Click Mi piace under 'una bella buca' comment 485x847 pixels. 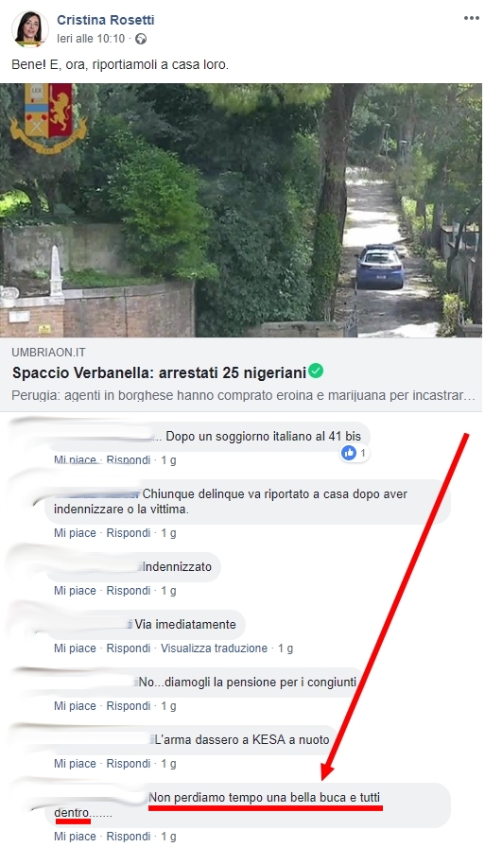75,837
